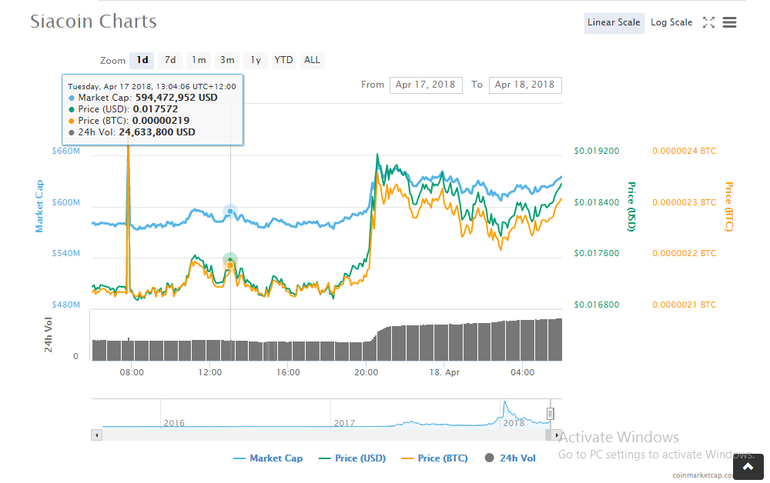Click the $600M Market Cap axis label
The width and height of the screenshot is (770, 483).
click(65, 202)
